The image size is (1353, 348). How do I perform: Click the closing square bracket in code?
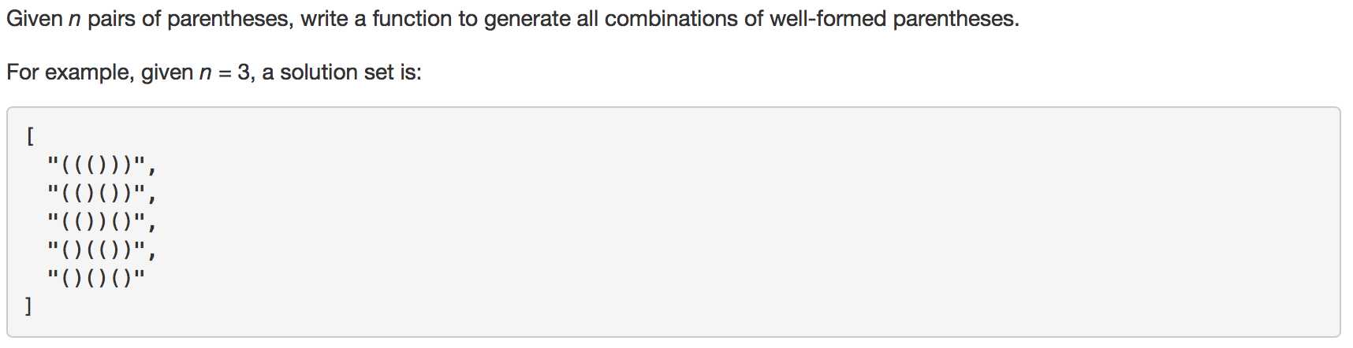point(29,305)
